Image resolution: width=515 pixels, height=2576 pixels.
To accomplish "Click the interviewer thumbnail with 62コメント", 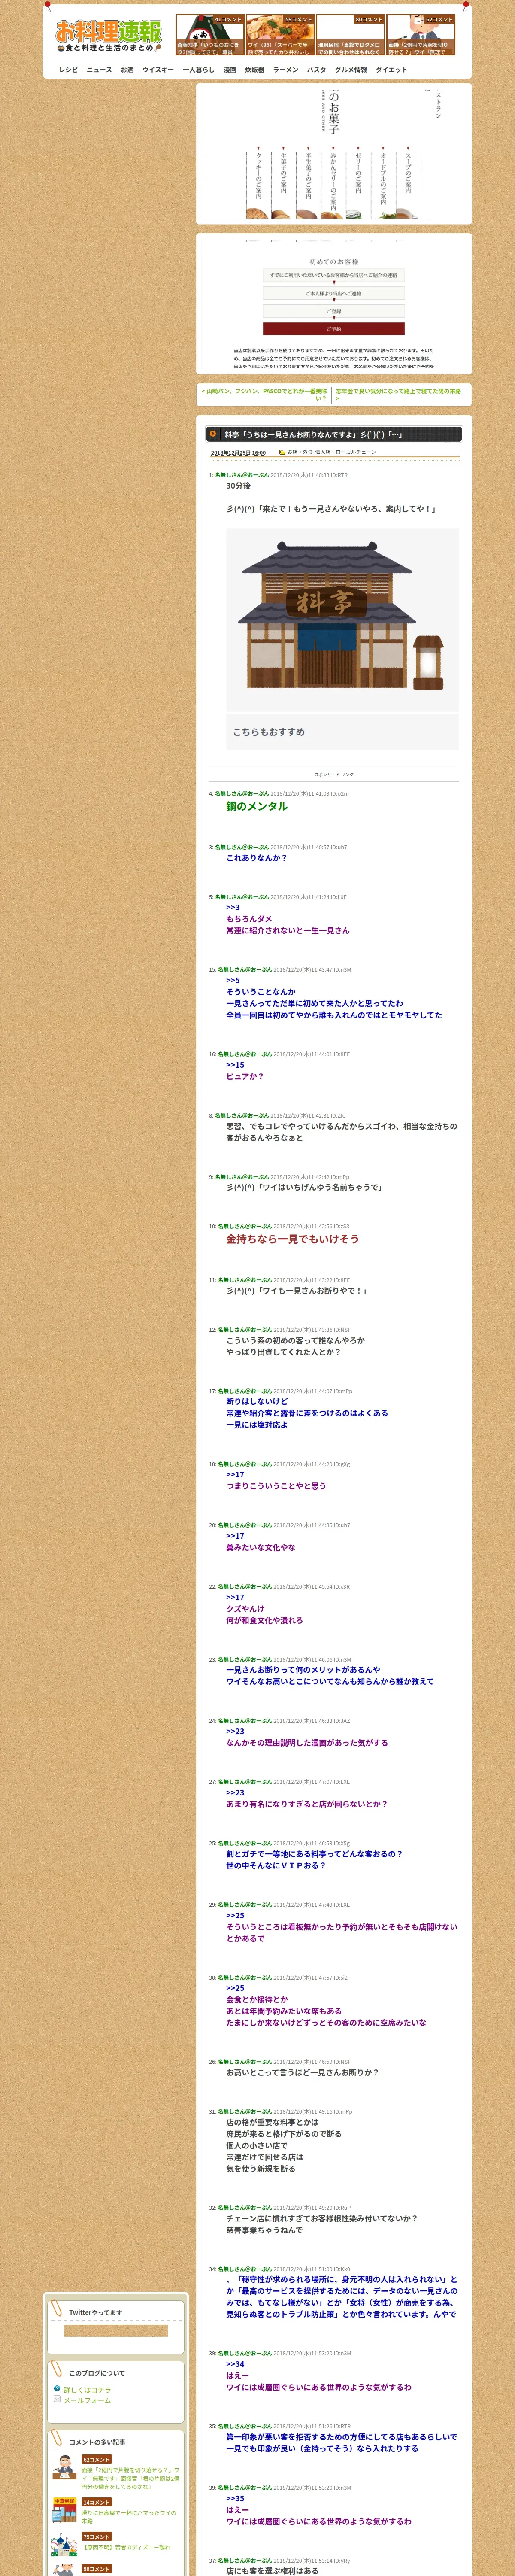I will pyautogui.click(x=64, y=2466).
